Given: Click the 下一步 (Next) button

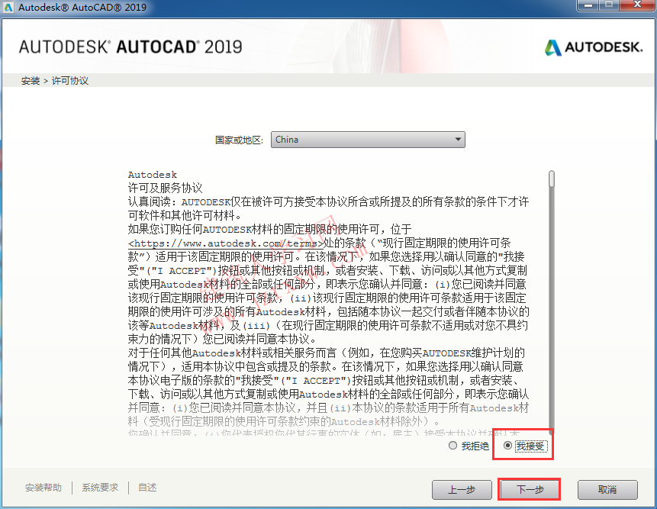Looking at the screenshot, I should tap(530, 489).
